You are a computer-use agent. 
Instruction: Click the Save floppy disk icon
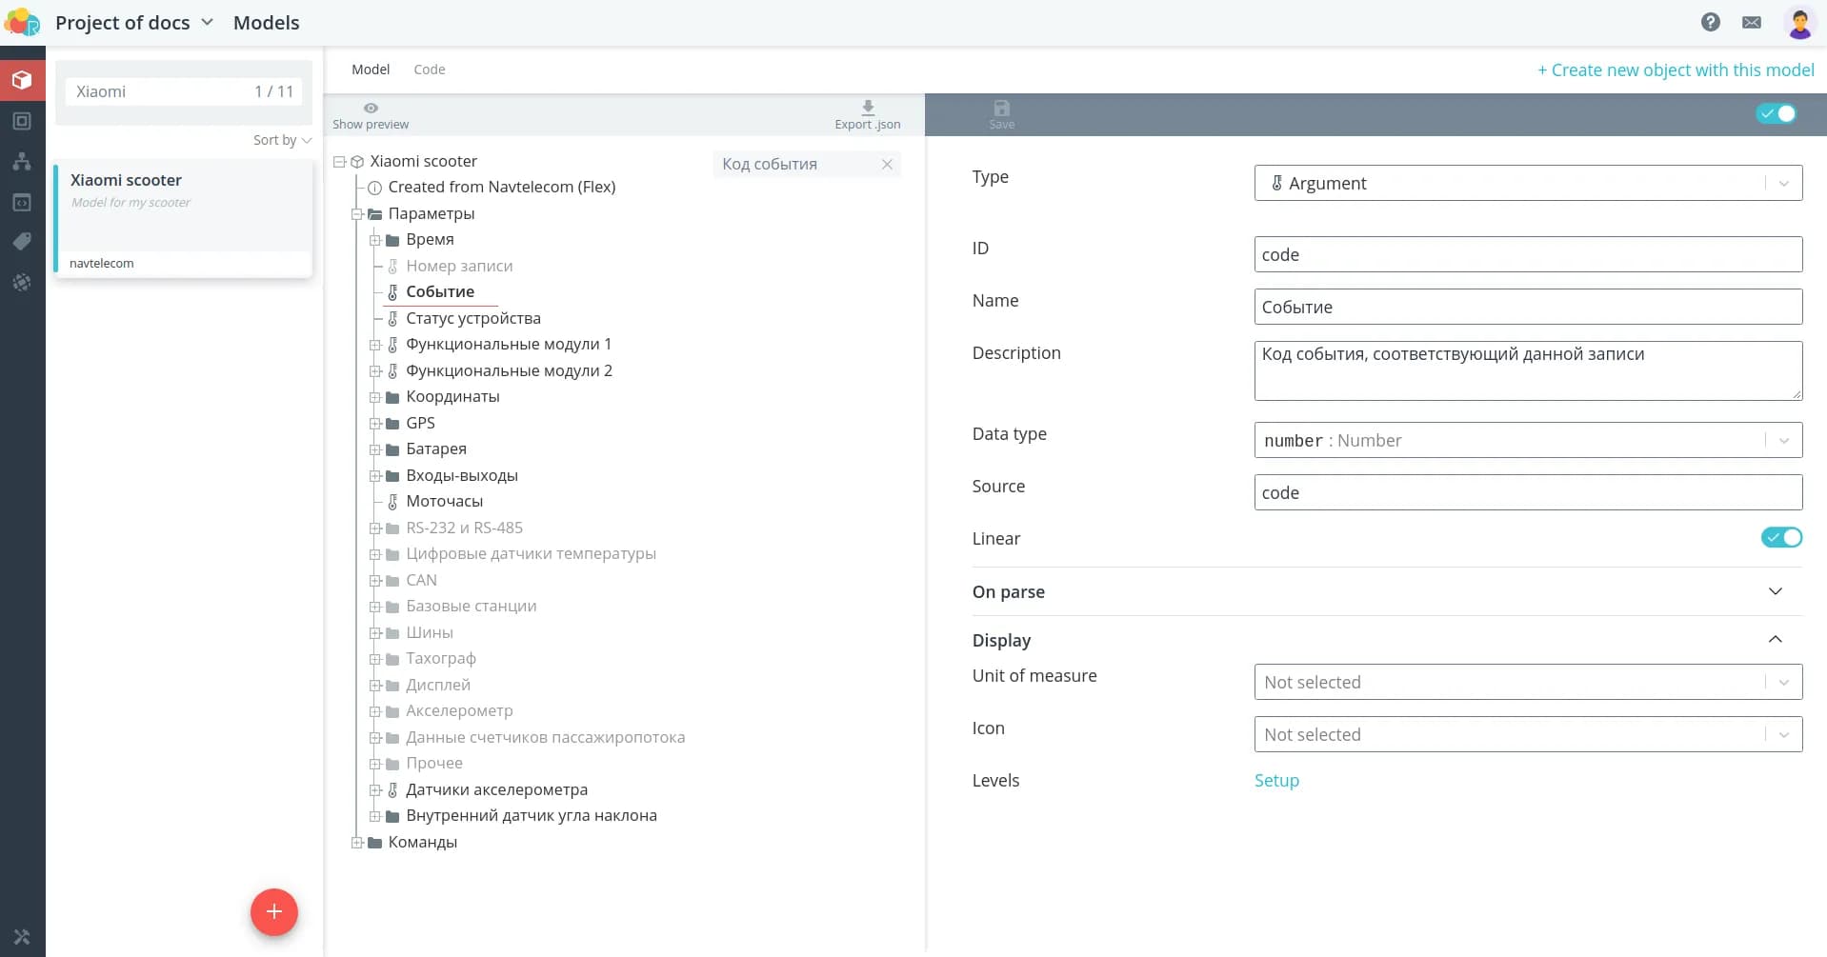pos(1001,109)
